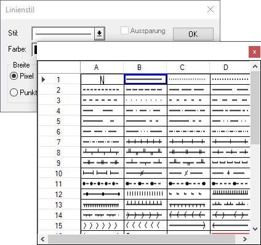The width and height of the screenshot is (261, 245).
Task: Click the horizontal scrollbar right arrow
Action: pyautogui.click(x=244, y=239)
